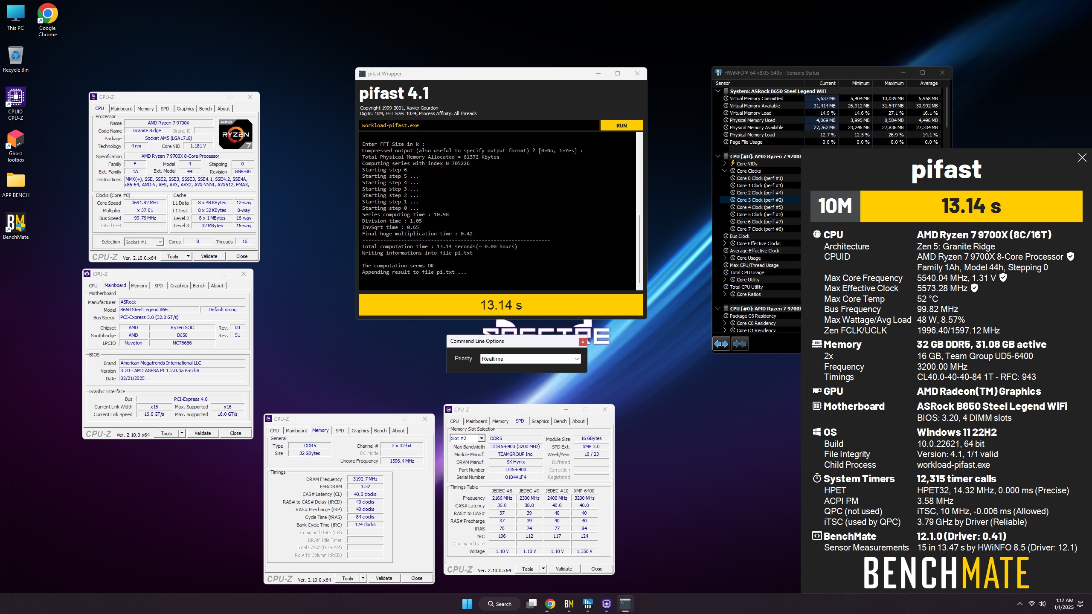This screenshot has width=1092, height=614.
Task: Open About tab in SPD CPU-Z window
Action: 578,421
